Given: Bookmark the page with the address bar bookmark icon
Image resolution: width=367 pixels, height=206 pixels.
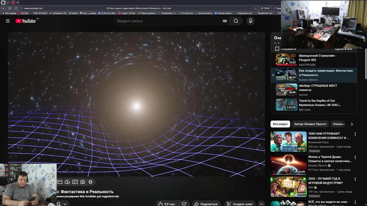Looking at the screenshot, I should [255, 8].
